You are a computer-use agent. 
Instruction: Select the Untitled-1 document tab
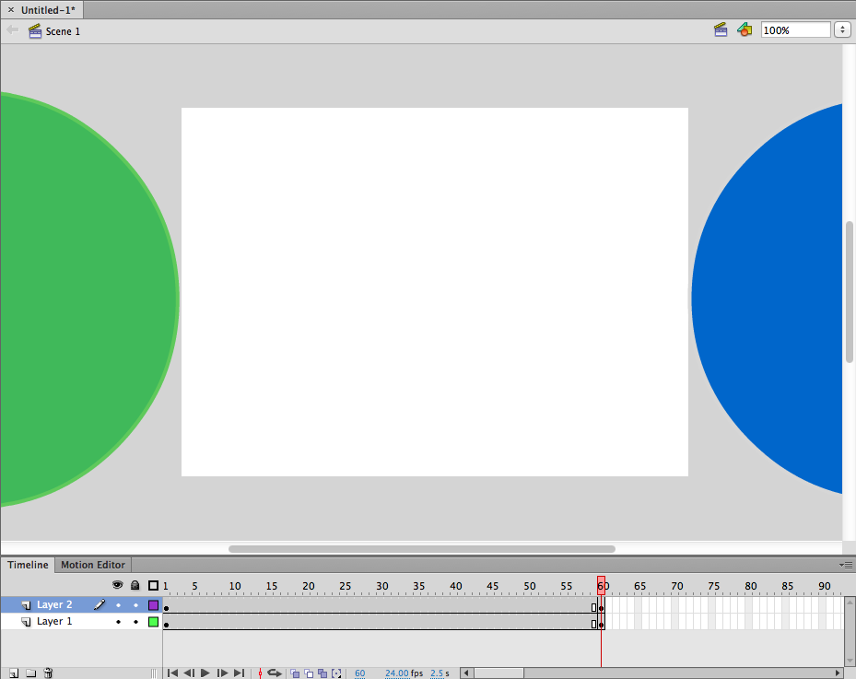click(48, 9)
